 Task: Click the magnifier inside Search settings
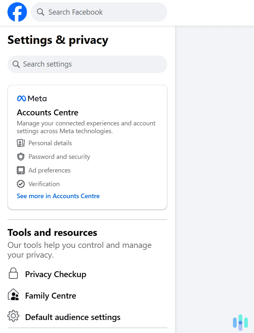16,64
